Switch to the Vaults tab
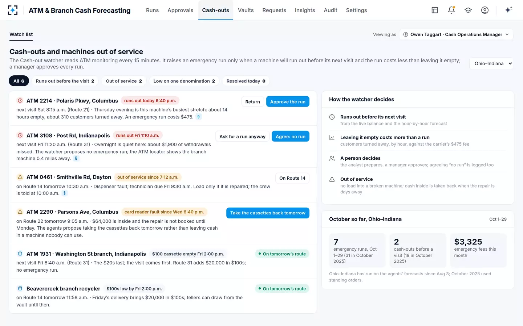The width and height of the screenshot is (523, 326). coord(246,10)
